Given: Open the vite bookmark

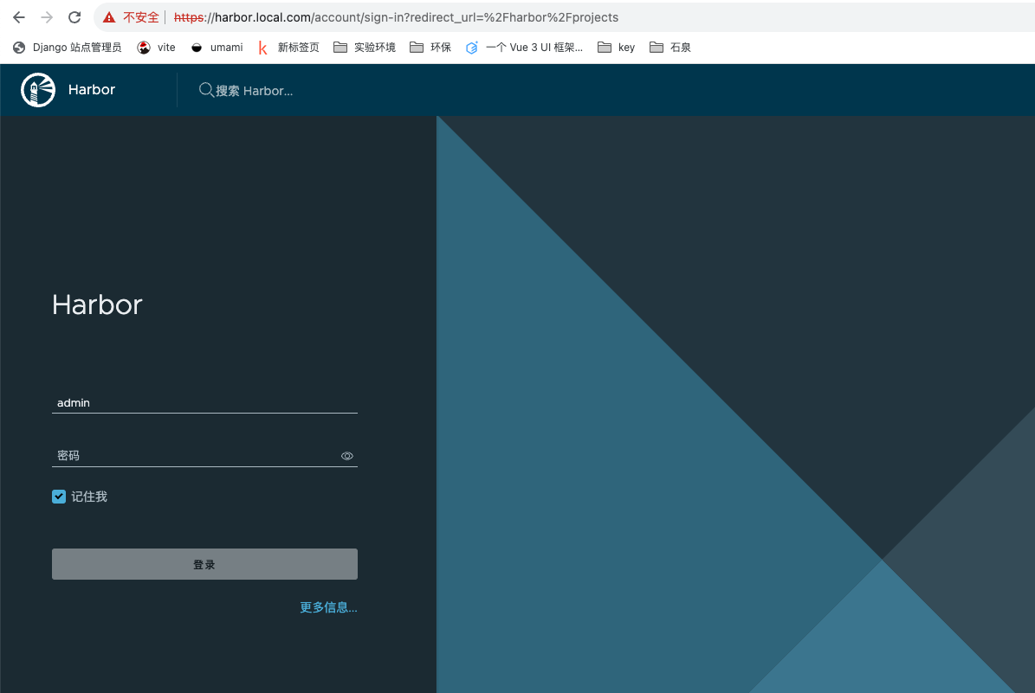Looking at the screenshot, I should coord(157,48).
